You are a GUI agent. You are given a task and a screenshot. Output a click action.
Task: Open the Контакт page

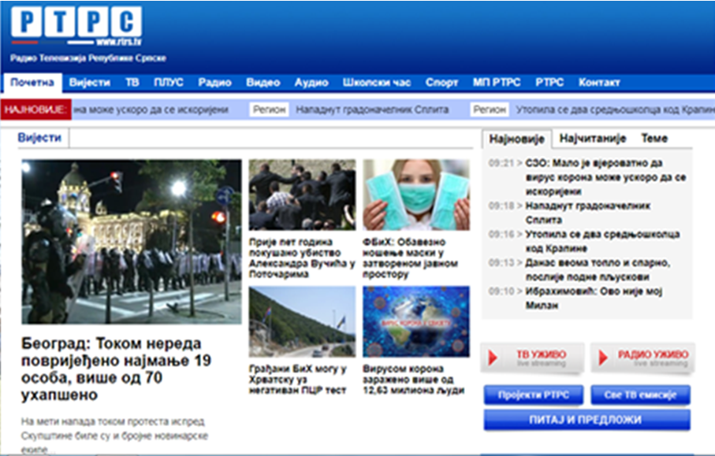click(599, 83)
